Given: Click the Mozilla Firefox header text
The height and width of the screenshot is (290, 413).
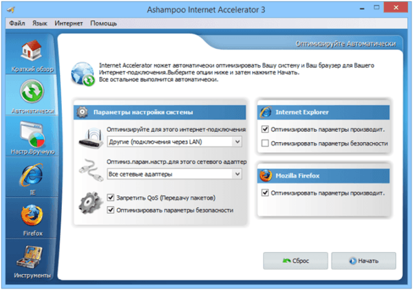Looking at the screenshot, I should (297, 176).
